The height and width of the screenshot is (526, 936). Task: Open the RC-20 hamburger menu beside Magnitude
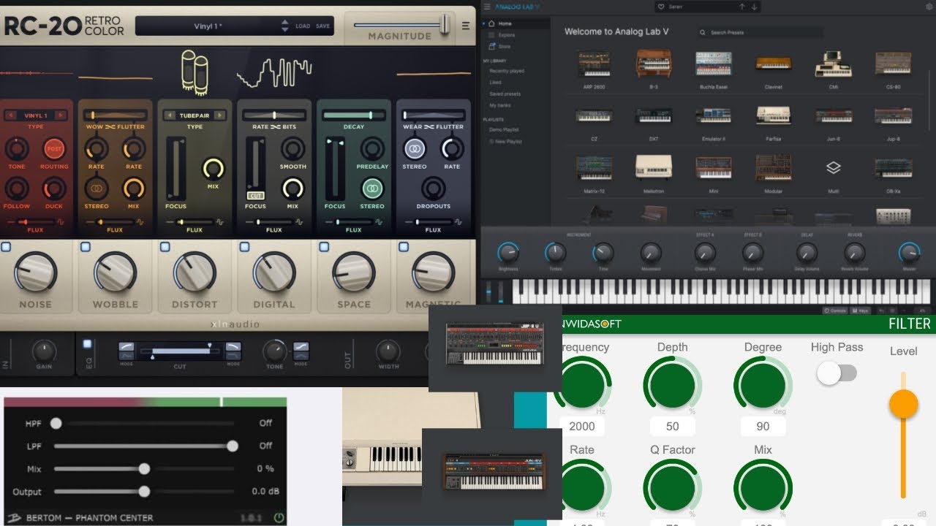tap(466, 26)
